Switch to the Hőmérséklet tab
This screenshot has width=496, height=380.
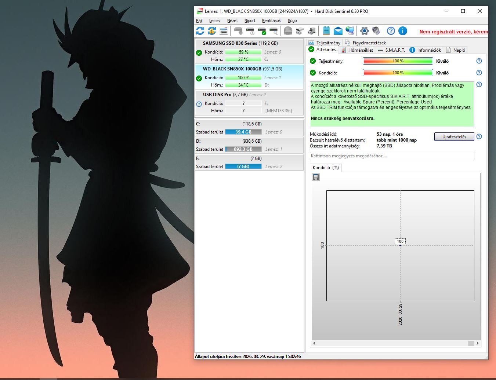point(357,50)
